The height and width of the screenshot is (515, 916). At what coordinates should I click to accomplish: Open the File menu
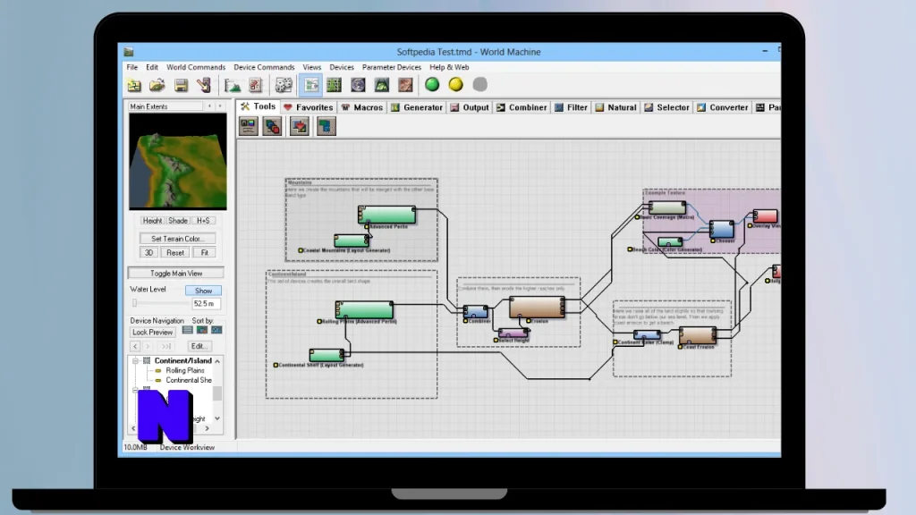(x=132, y=67)
